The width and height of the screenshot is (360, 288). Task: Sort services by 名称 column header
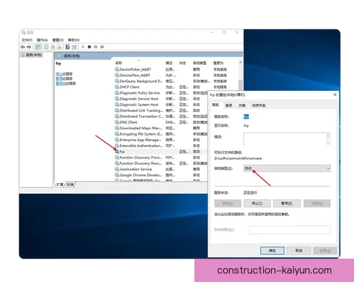[x=119, y=62]
